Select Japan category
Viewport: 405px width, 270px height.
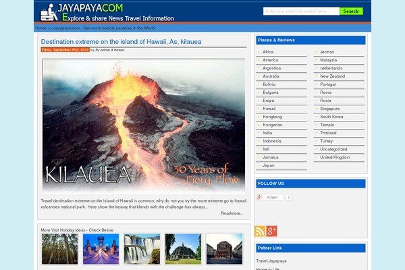point(269,165)
